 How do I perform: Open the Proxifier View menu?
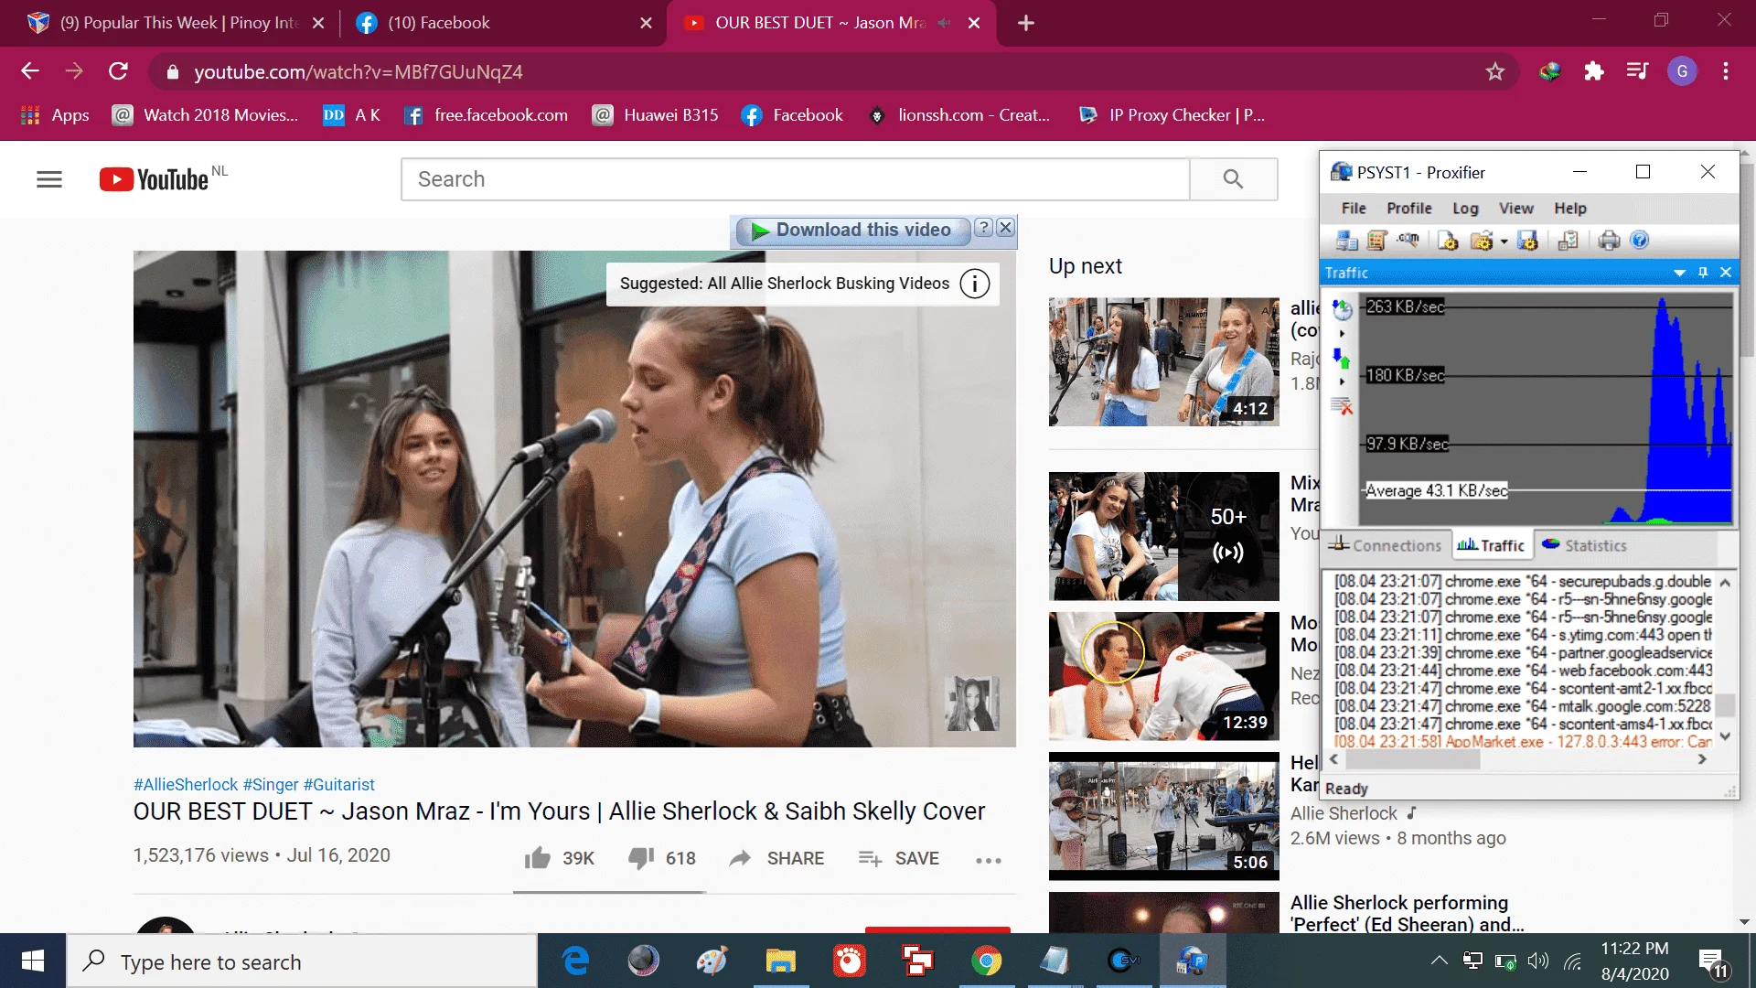point(1515,209)
